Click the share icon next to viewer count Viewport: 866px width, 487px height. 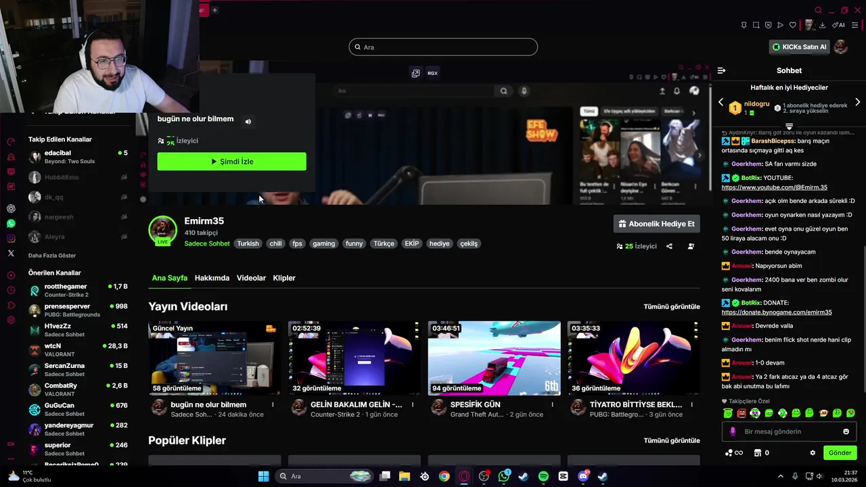[x=669, y=246]
